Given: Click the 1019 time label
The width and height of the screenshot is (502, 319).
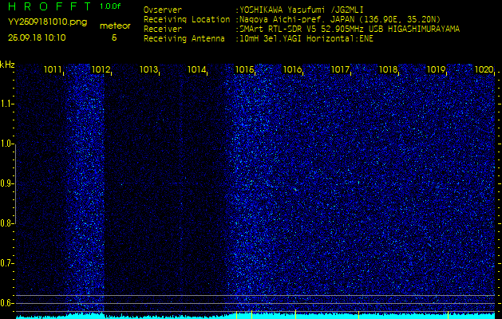Looking at the screenshot, I should click(436, 69).
